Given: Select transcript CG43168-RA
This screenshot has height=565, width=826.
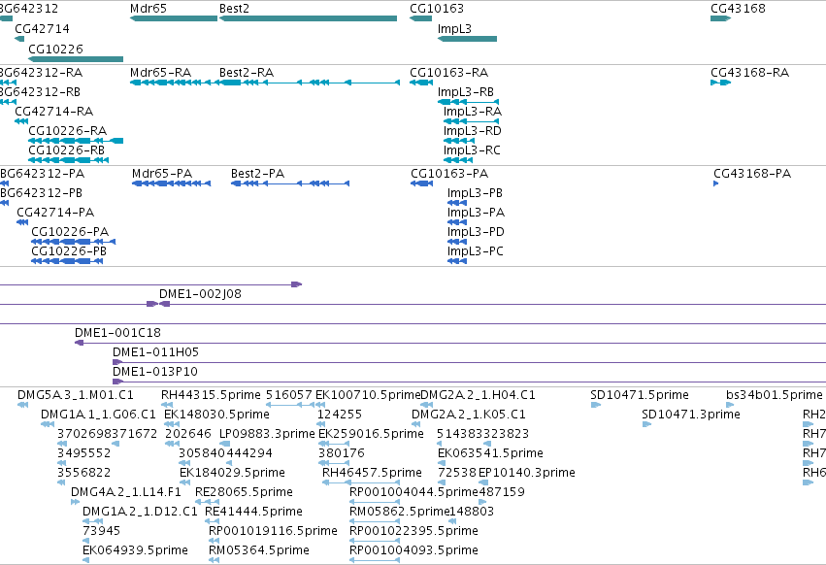Looking at the screenshot, I should (720, 83).
